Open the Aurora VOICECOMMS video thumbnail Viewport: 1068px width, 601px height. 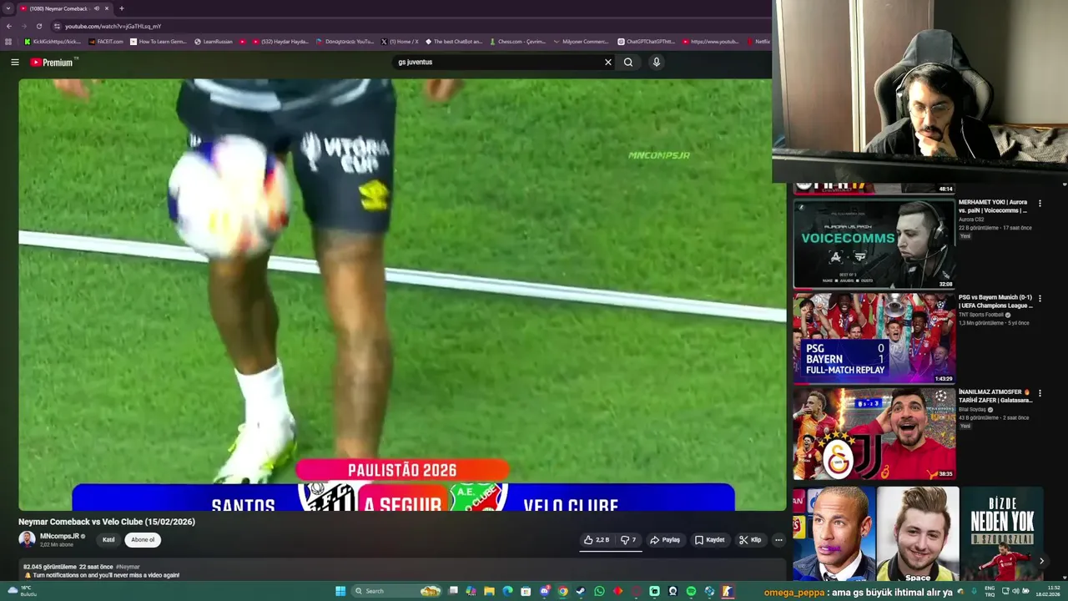(x=874, y=244)
